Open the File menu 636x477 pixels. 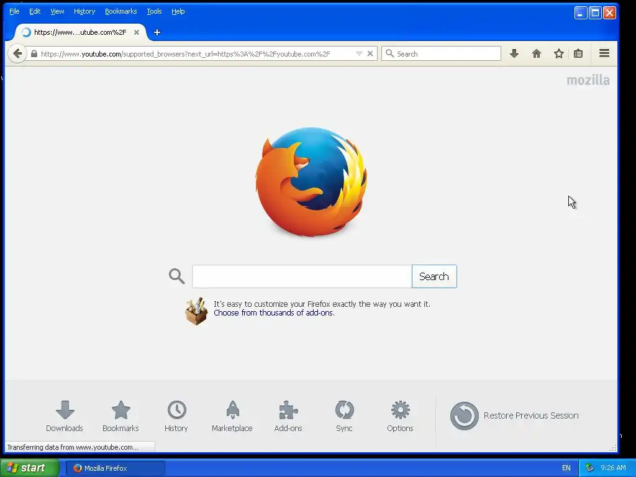coord(14,11)
